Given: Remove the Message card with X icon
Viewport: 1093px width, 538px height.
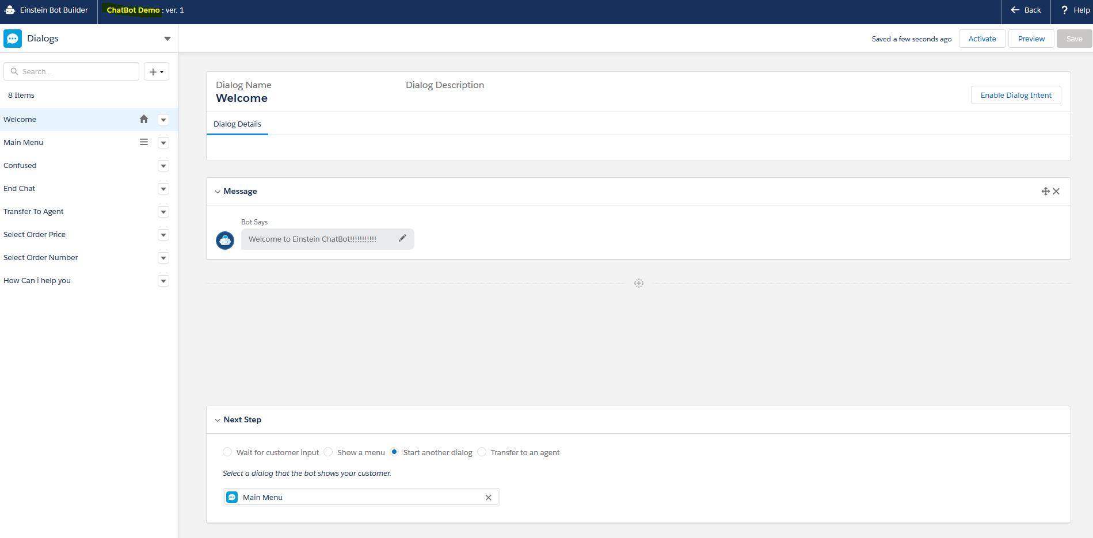Looking at the screenshot, I should point(1056,192).
